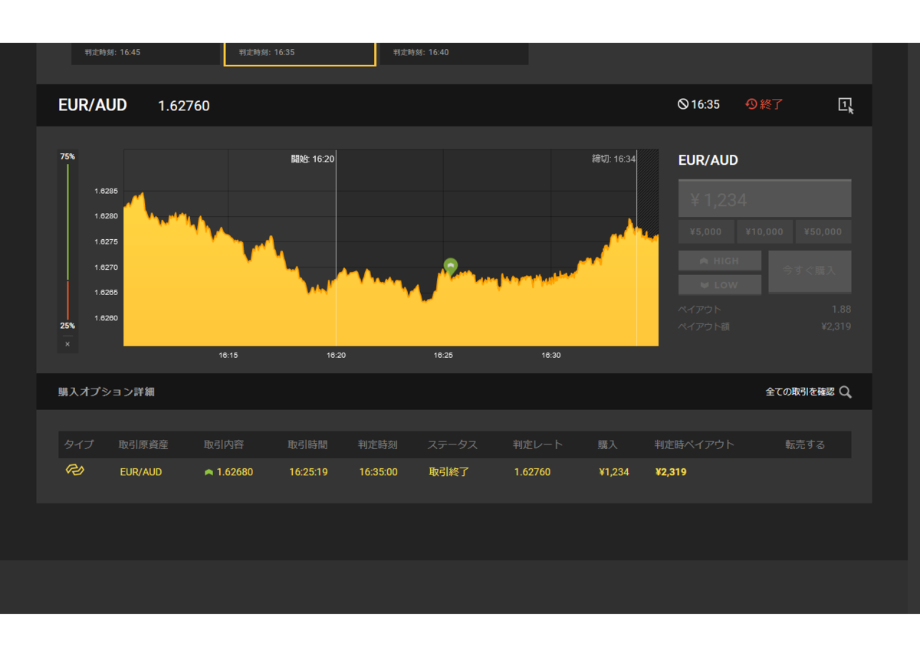Click the magnifier icon beside 全ての取引を確認

pyautogui.click(x=846, y=392)
